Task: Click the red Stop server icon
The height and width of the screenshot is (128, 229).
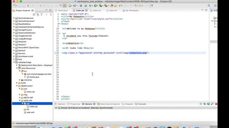Action: 216,104
